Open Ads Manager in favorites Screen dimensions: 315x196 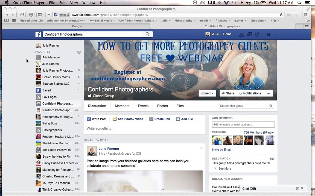coord(58,57)
